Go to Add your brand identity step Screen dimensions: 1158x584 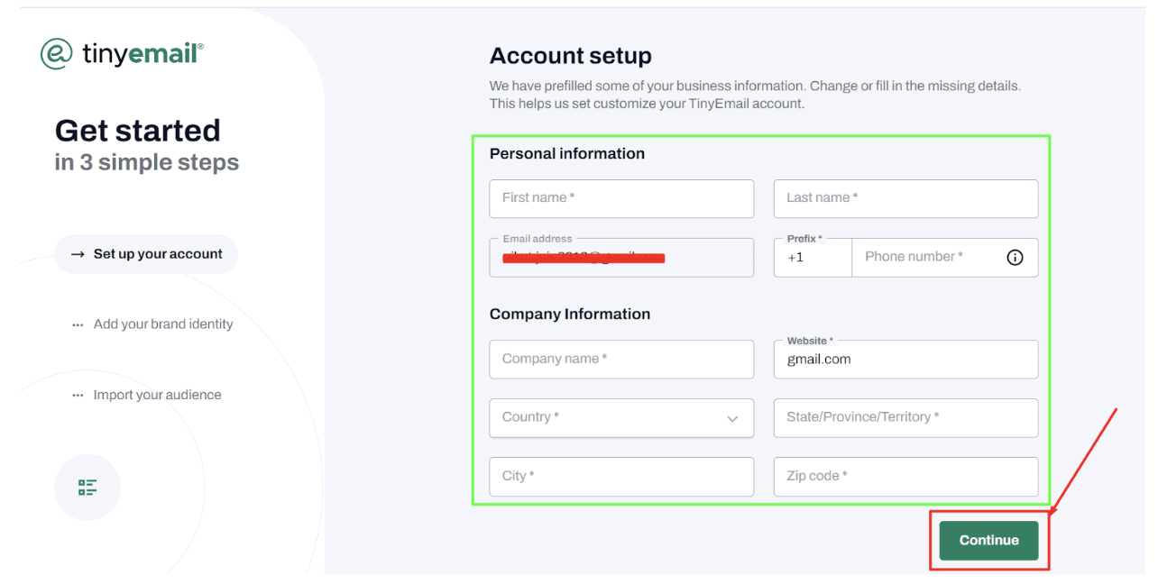[163, 324]
